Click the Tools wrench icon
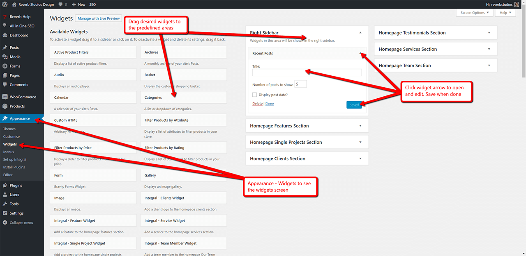This screenshot has width=526, height=256. [x=5, y=204]
